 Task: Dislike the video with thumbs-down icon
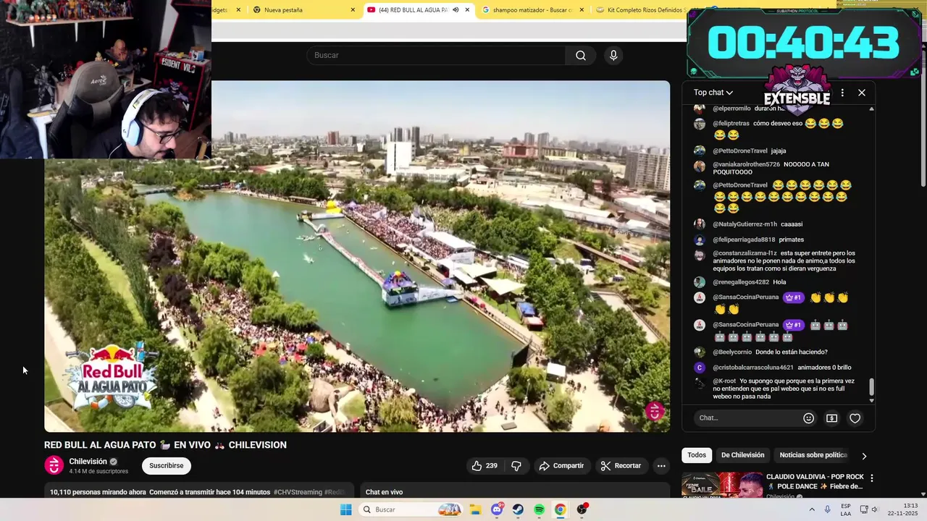[516, 466]
